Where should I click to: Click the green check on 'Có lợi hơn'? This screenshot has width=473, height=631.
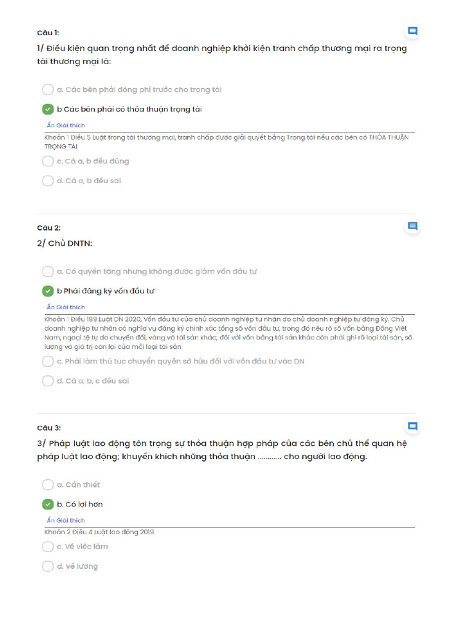[48, 505]
